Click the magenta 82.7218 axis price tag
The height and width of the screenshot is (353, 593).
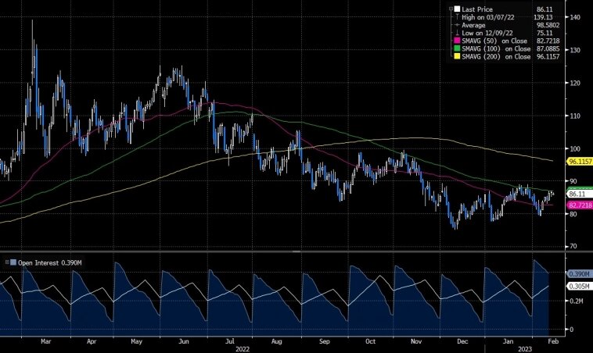click(580, 205)
